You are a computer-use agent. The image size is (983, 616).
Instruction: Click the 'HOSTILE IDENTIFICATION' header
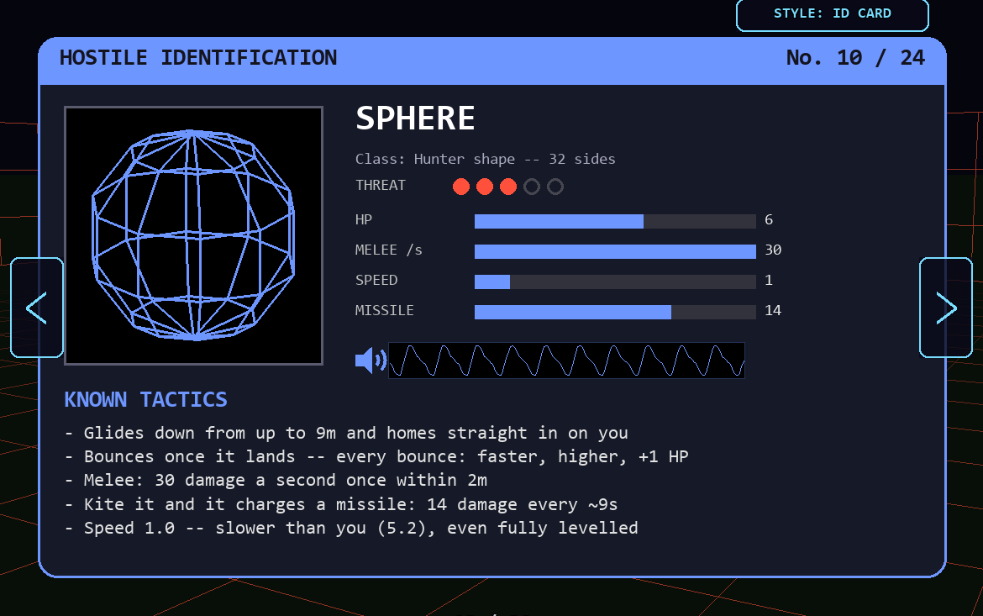point(198,58)
